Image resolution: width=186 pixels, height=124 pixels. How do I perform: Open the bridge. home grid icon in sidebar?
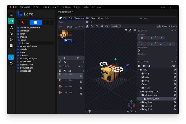coord(11,15)
